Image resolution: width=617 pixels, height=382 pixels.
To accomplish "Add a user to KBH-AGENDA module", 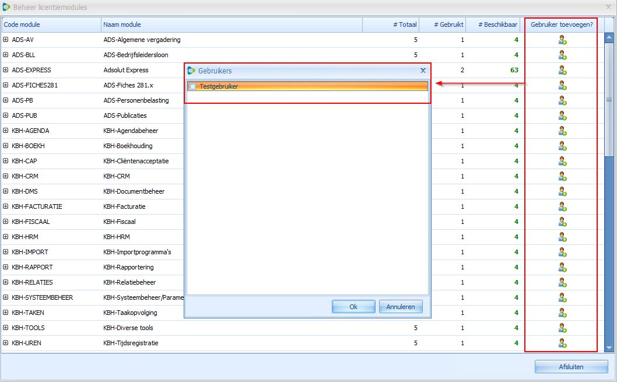I will [562, 131].
